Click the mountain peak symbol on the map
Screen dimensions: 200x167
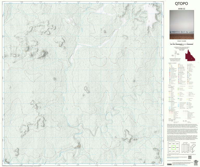pos(78,146)
